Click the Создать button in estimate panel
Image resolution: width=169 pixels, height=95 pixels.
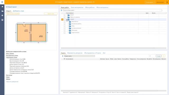[158, 56]
